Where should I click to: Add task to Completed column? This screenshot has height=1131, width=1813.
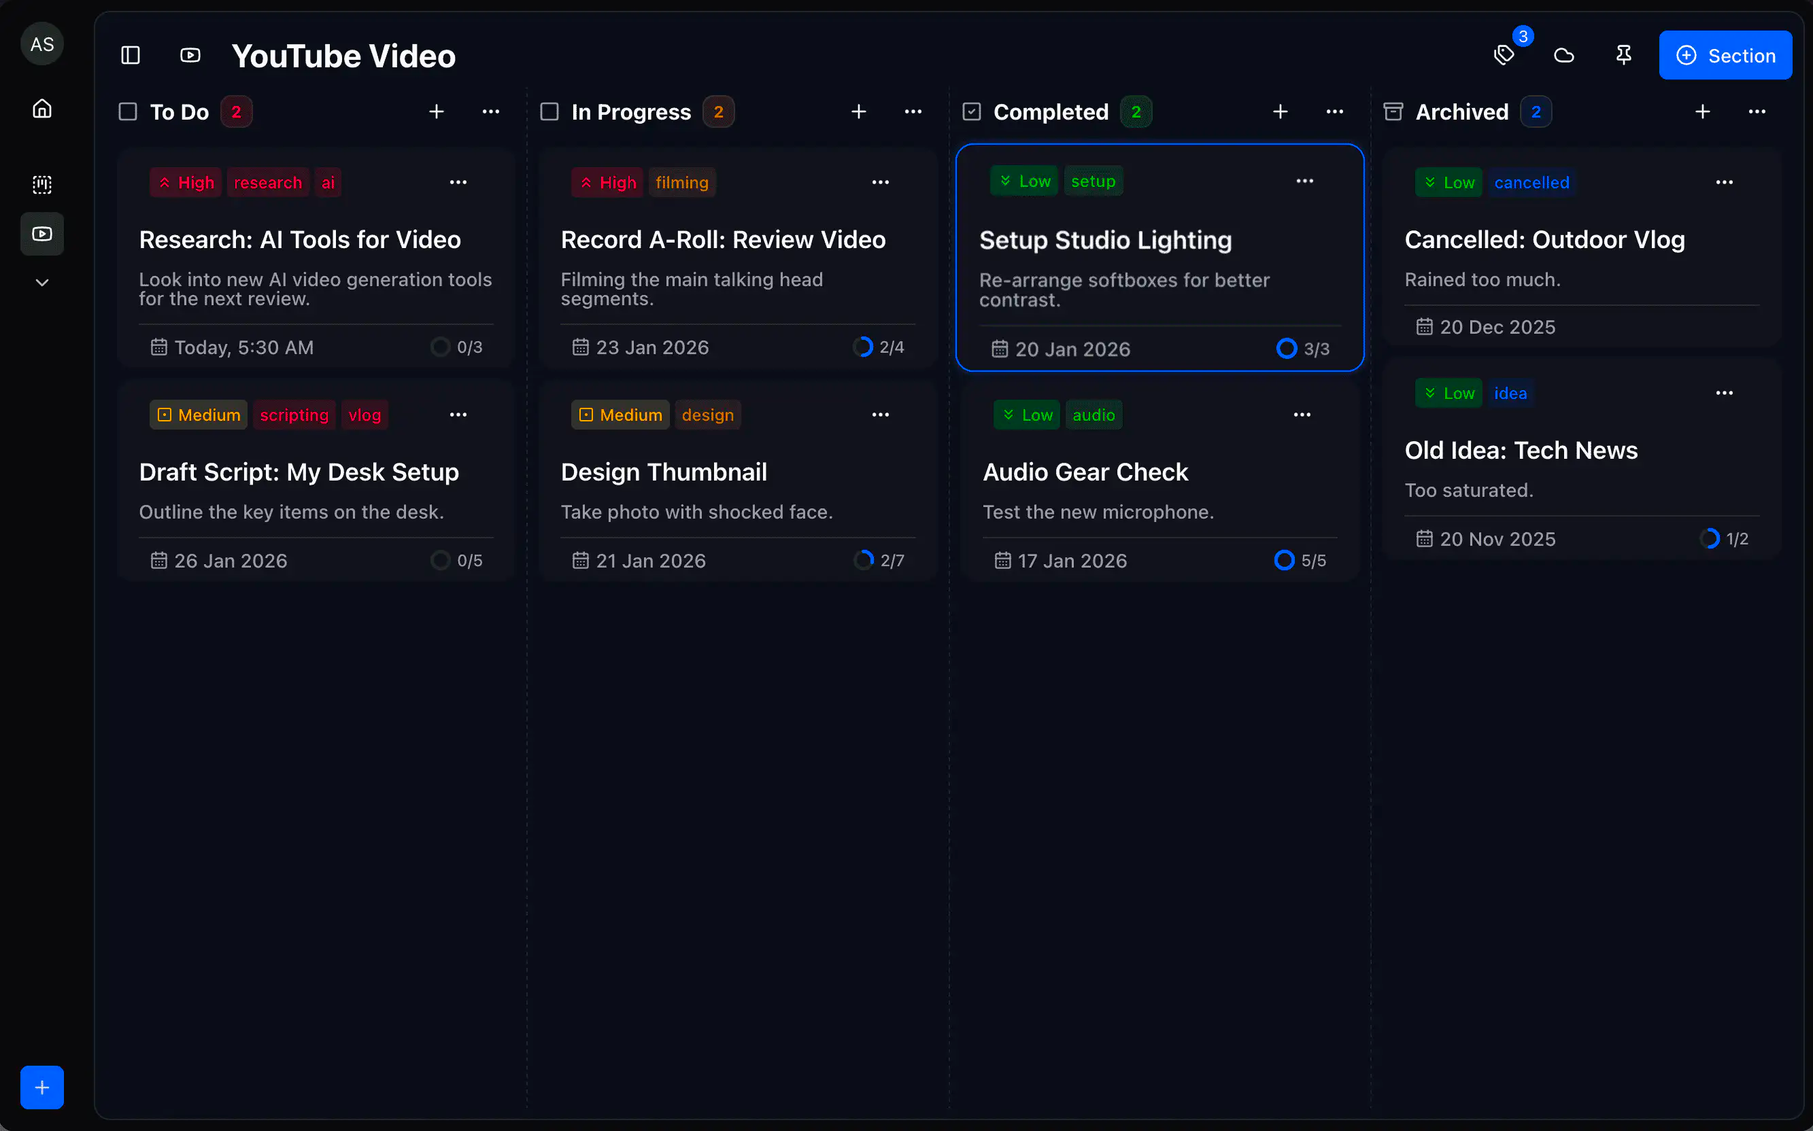[1281, 112]
